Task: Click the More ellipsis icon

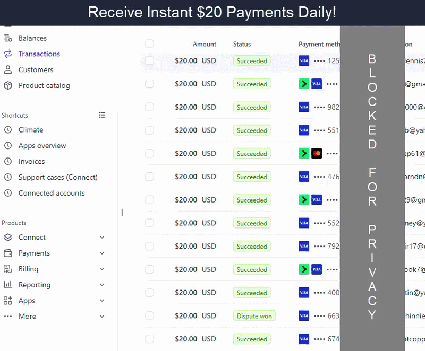Action: pyautogui.click(x=8, y=316)
